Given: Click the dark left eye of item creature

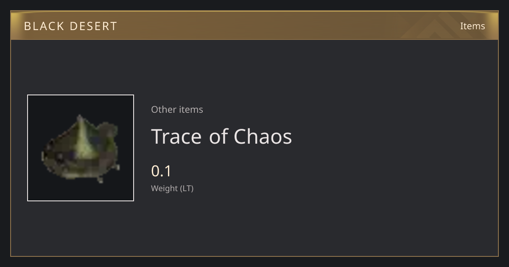Looking at the screenshot, I should (59, 157).
